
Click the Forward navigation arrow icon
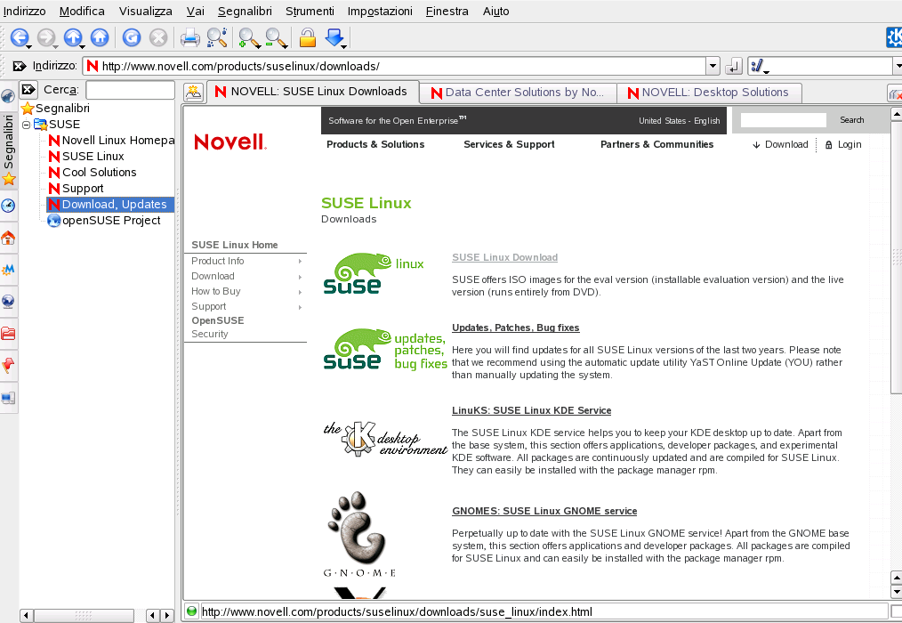tap(45, 37)
